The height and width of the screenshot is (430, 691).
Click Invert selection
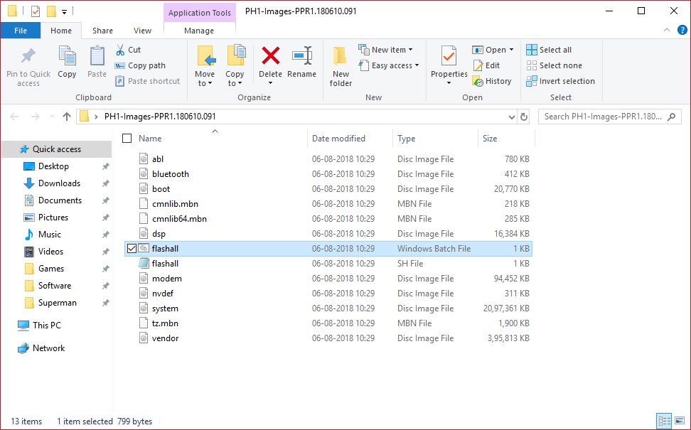(561, 81)
